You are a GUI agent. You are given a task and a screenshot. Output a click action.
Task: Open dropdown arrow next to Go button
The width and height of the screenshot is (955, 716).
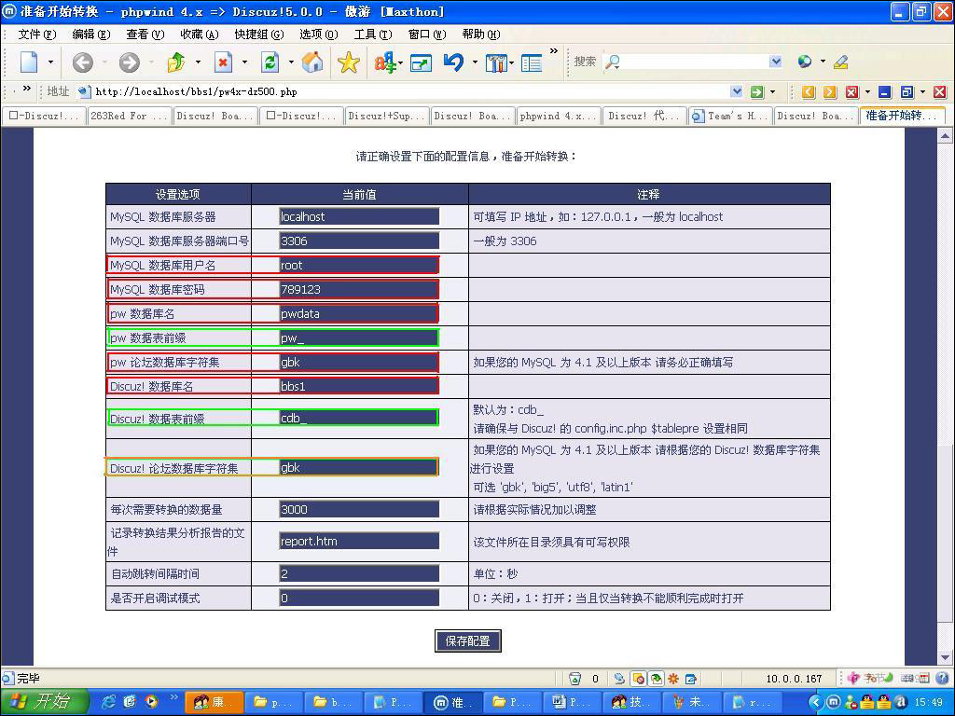[x=773, y=92]
